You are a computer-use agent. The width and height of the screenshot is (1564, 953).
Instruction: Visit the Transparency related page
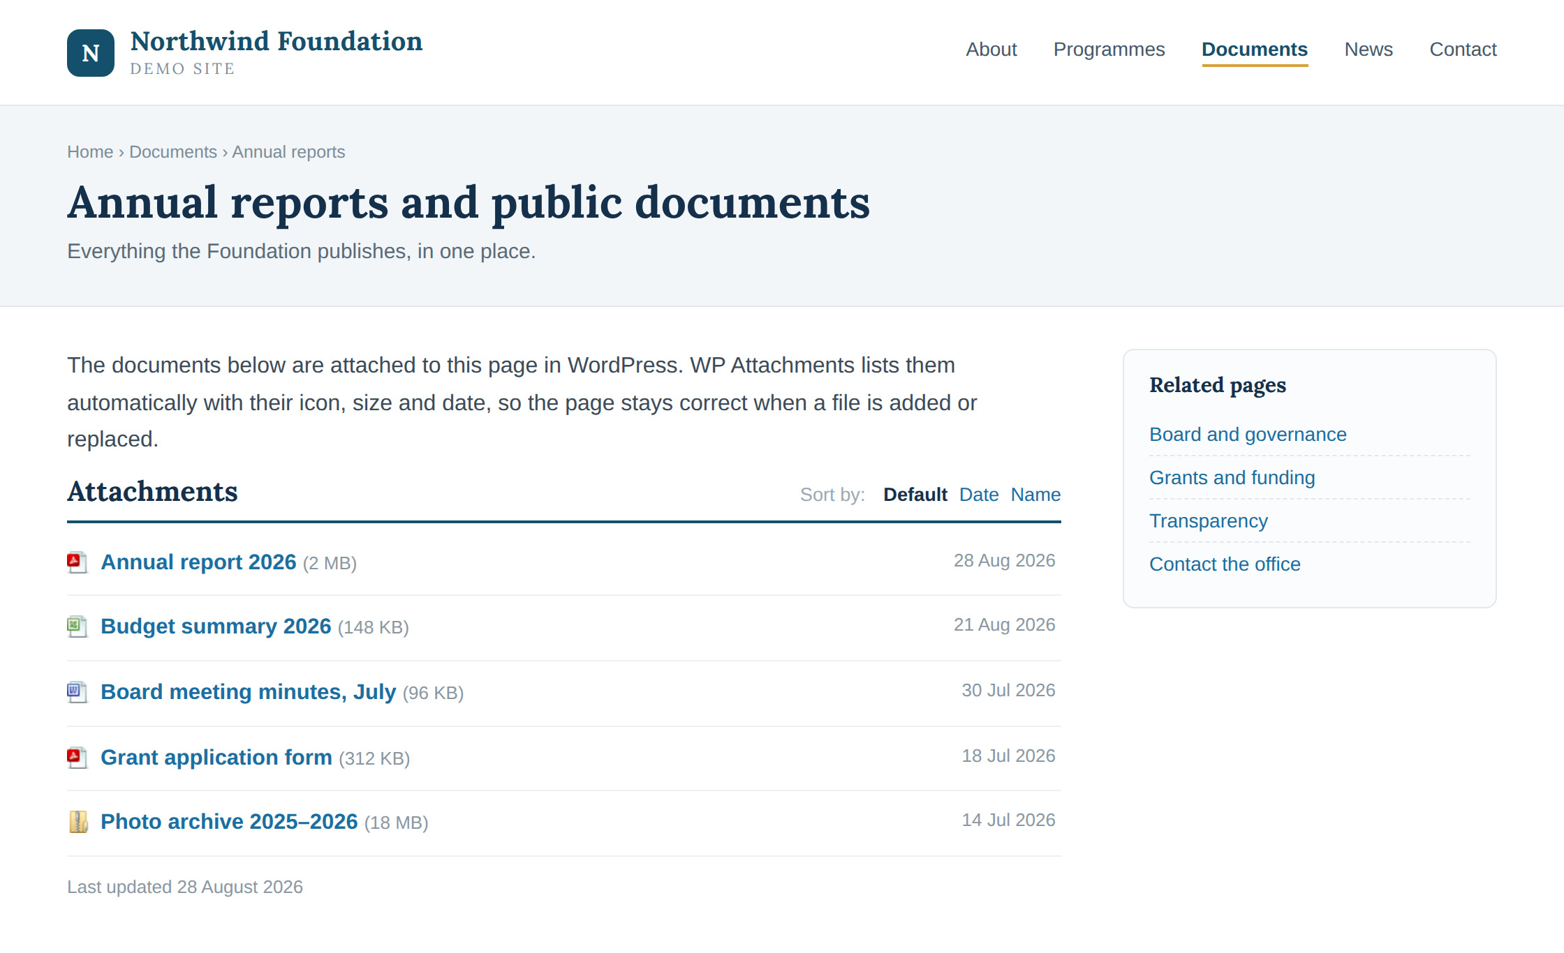click(1209, 521)
